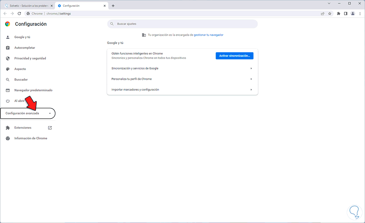Open Buscador settings section

coord(21,80)
